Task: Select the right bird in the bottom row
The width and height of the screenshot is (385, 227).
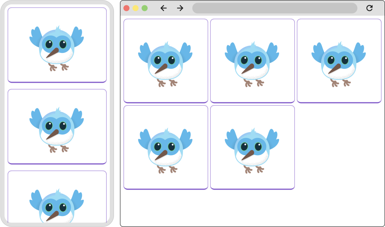Action: (253, 147)
